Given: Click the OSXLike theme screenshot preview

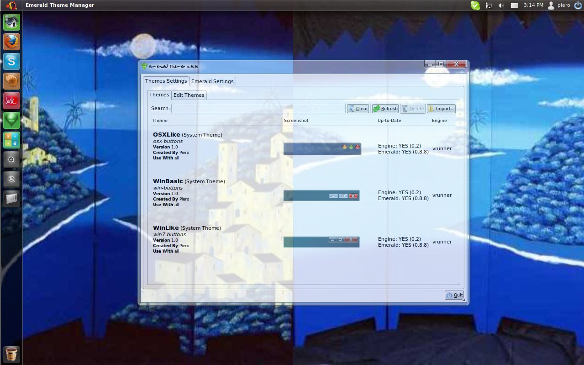Looking at the screenshot, I should pyautogui.click(x=322, y=148).
